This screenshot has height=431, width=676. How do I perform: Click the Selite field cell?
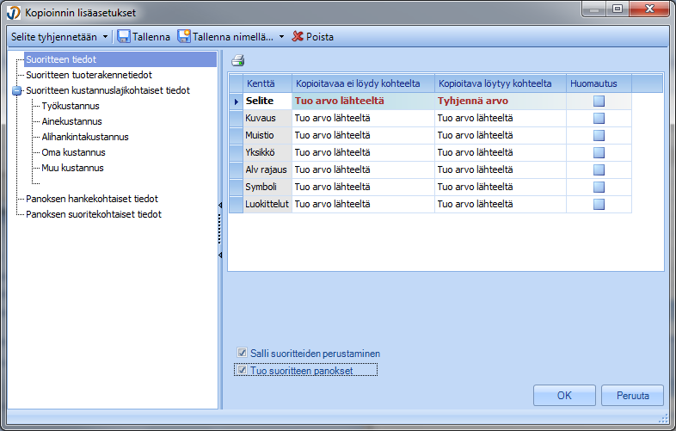click(267, 101)
